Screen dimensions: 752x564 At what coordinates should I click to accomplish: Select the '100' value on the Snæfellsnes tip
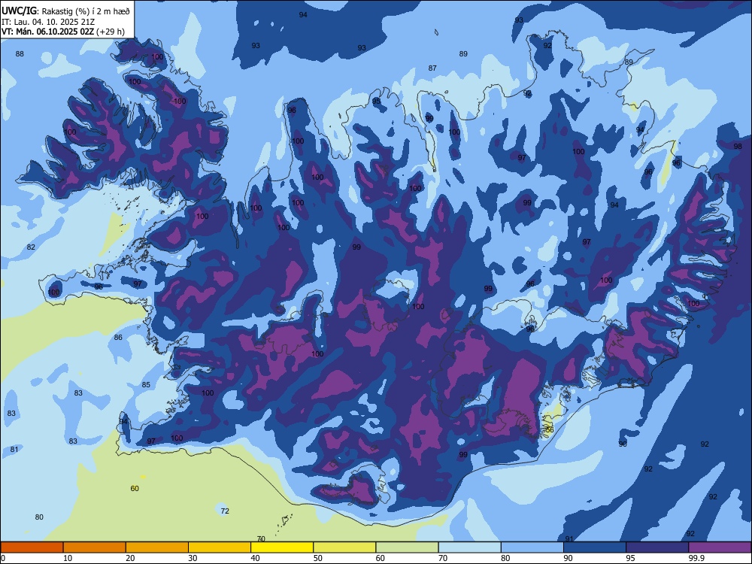click(x=53, y=292)
